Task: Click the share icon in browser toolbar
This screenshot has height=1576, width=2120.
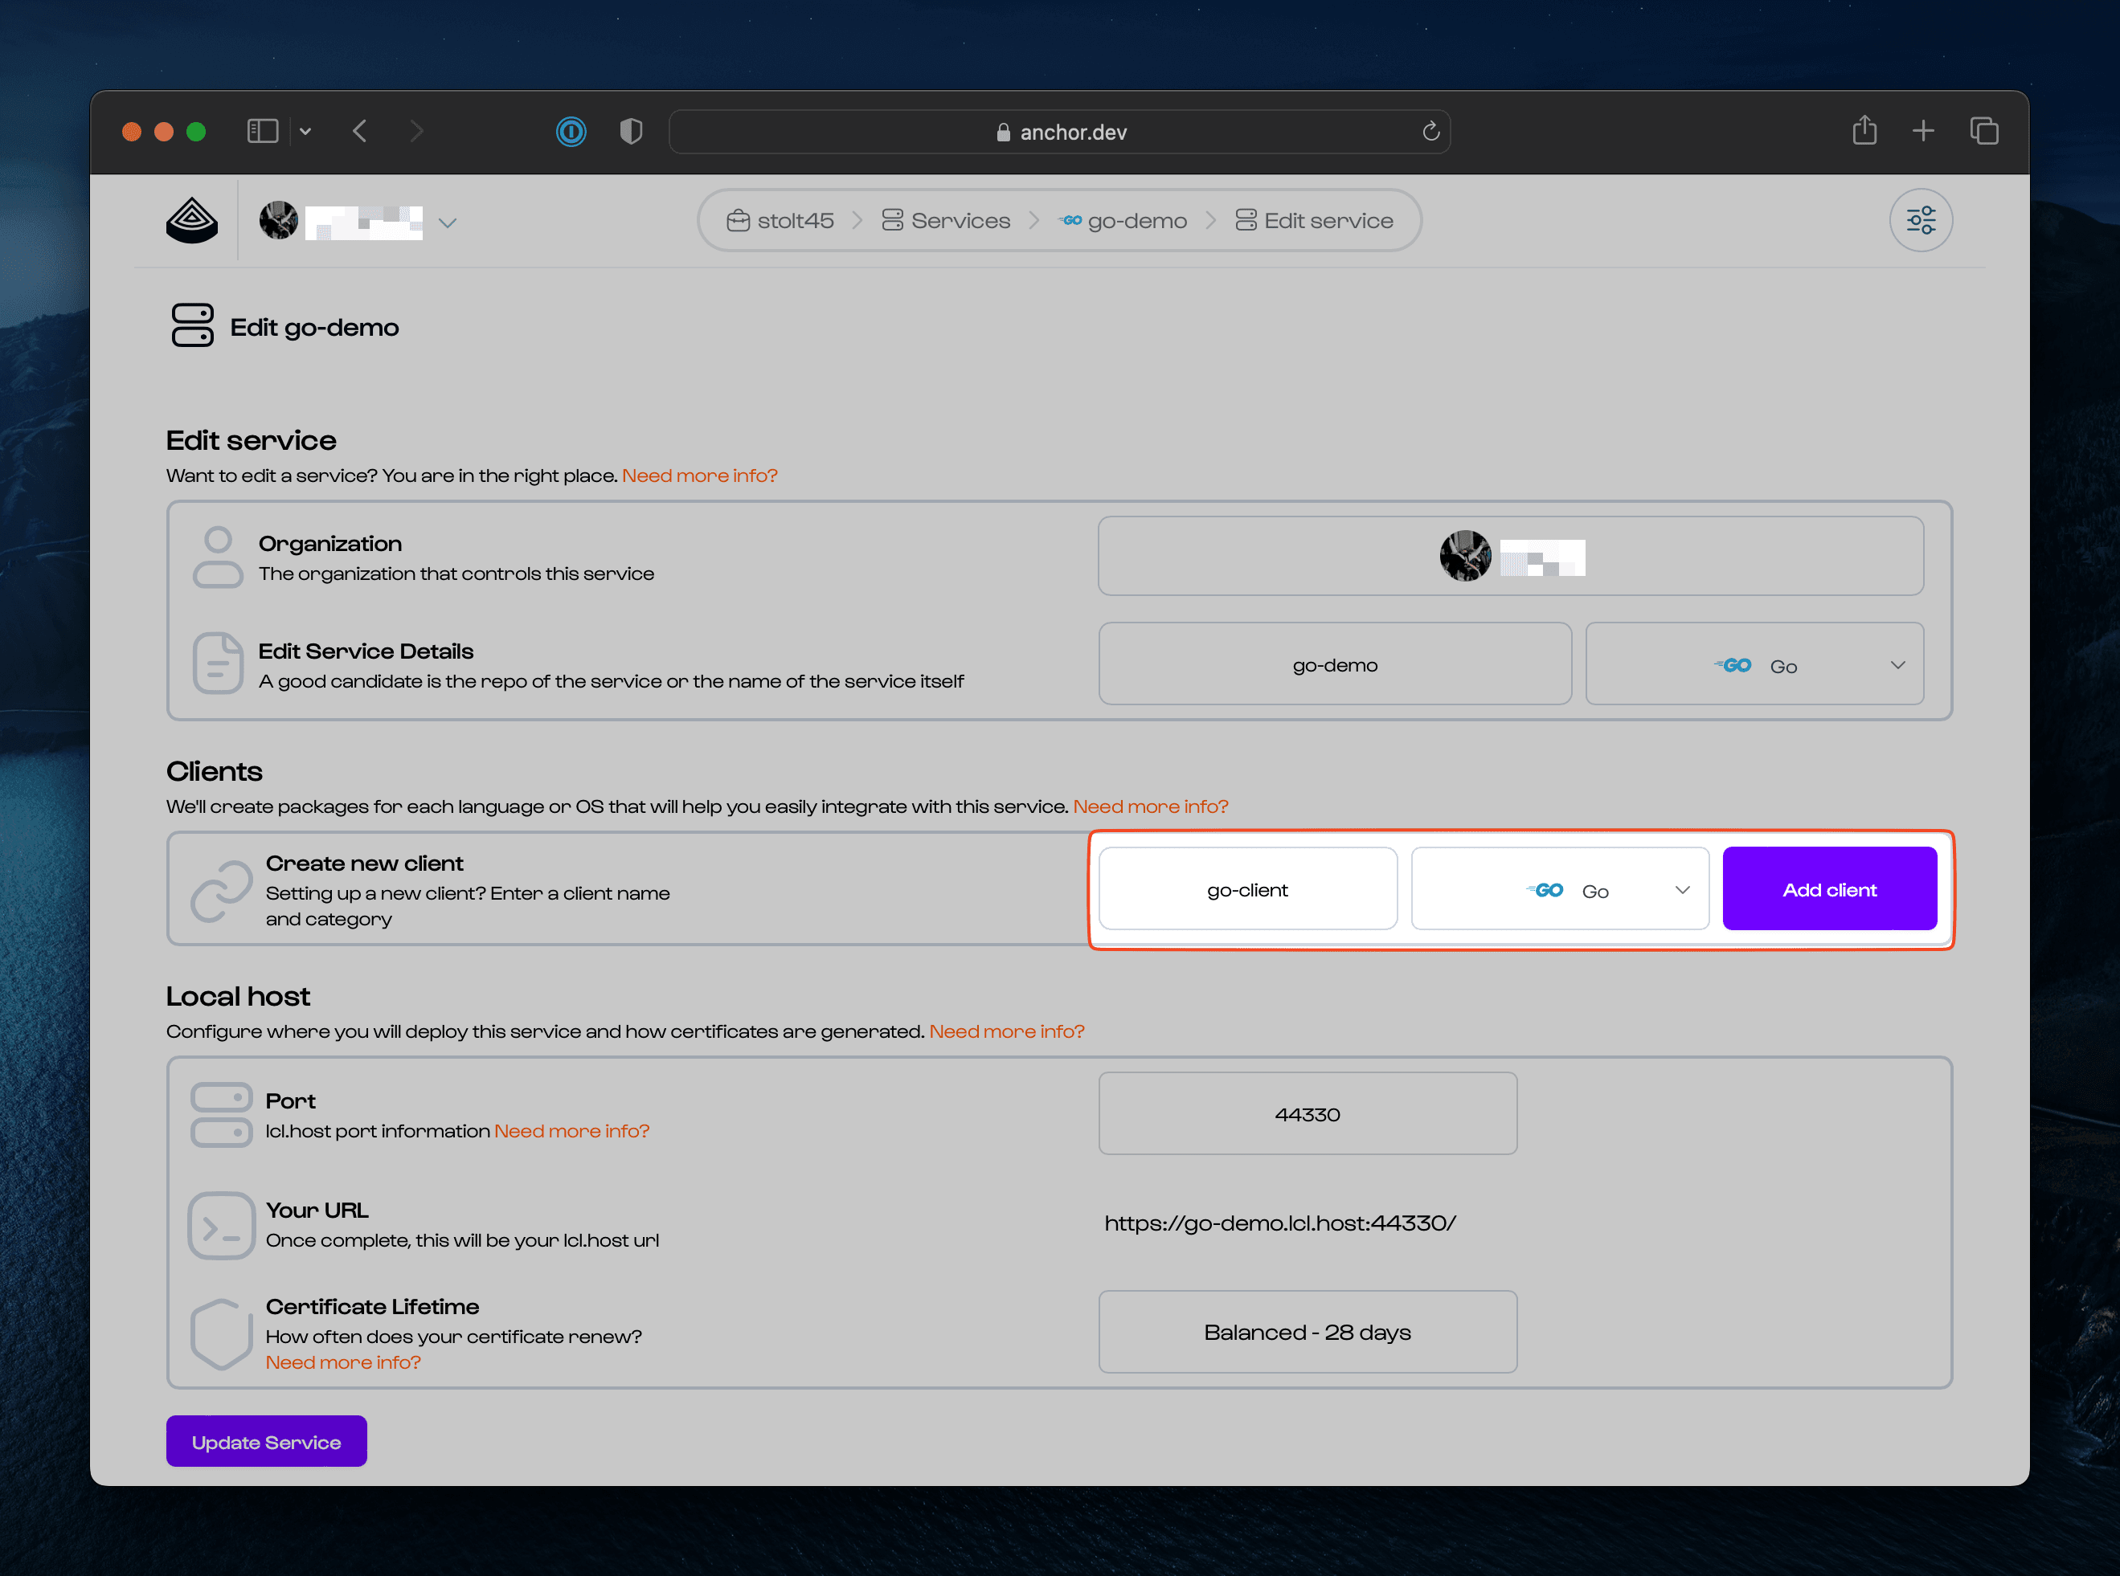Action: [1864, 131]
